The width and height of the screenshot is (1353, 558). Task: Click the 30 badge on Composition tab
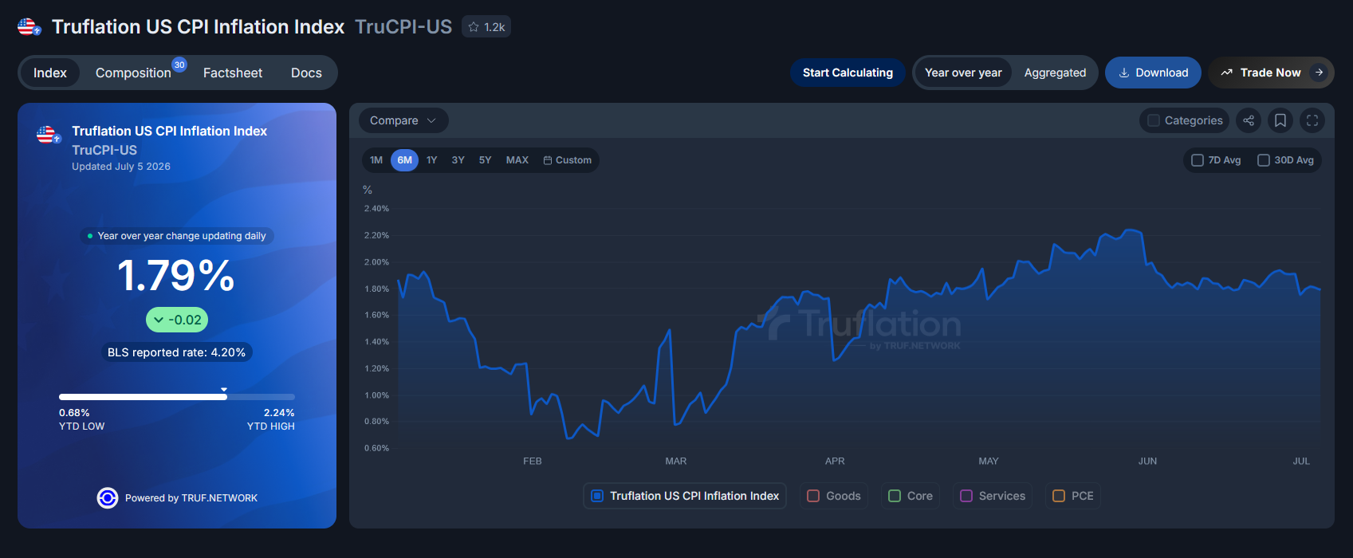click(179, 65)
